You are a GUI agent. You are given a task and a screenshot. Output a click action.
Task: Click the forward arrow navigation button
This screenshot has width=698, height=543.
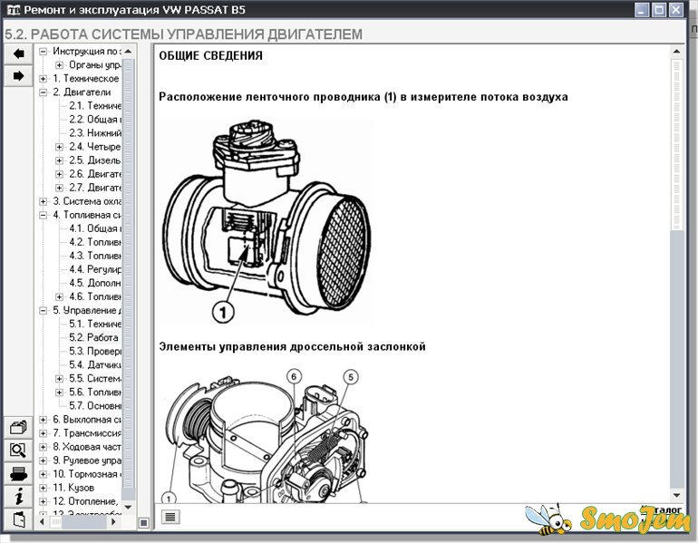tap(19, 76)
